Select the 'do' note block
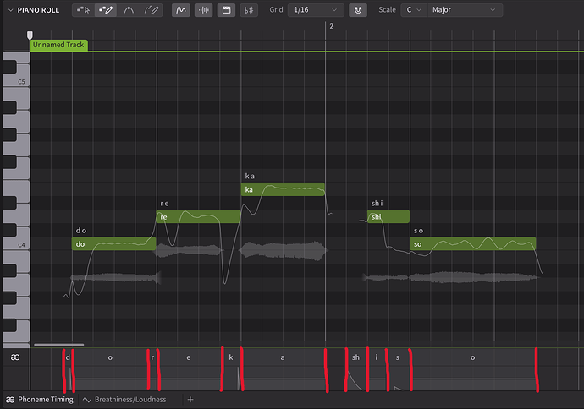Image resolution: width=584 pixels, height=409 pixels. pyautogui.click(x=113, y=244)
